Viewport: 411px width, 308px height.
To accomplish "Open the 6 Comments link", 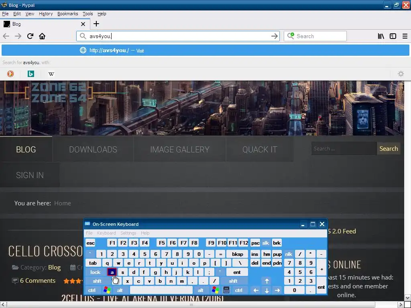I will [x=37, y=280].
